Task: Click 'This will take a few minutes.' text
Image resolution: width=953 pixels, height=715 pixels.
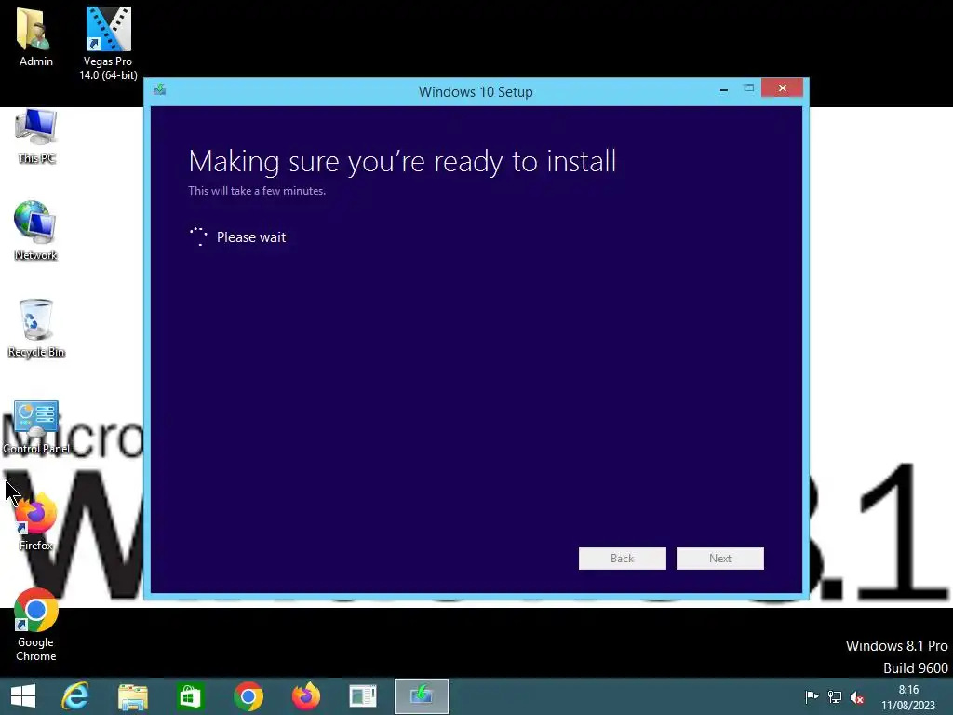Action: 257,191
